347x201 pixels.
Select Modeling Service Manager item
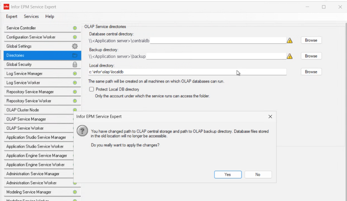point(42,192)
